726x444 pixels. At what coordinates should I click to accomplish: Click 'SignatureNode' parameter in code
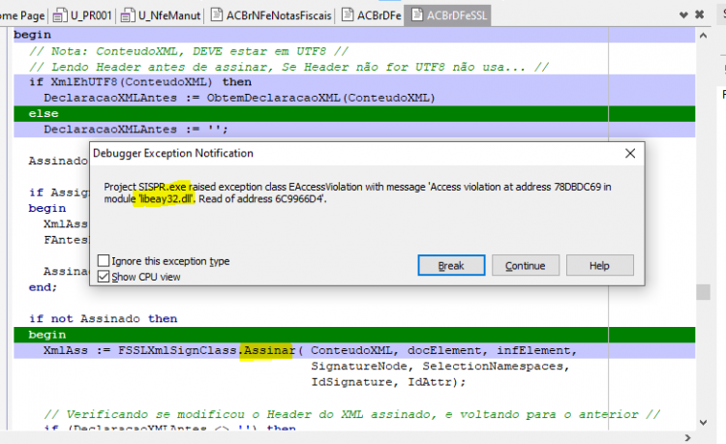click(x=359, y=367)
